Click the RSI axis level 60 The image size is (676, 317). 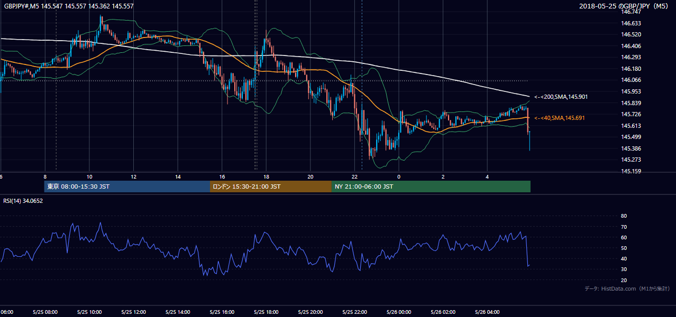(624, 237)
